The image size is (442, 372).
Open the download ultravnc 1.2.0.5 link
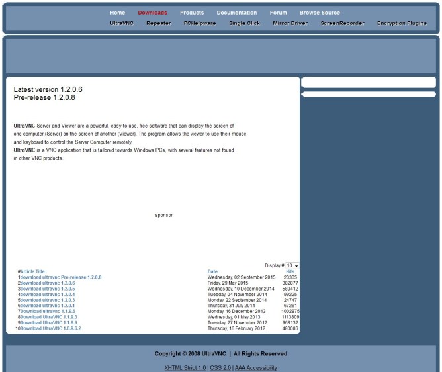point(48,289)
